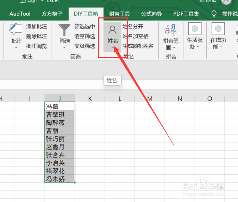Viewport: 238px width, 202px height.
Task: Click the 生活服务 icon
Action: pyautogui.click(x=195, y=29)
